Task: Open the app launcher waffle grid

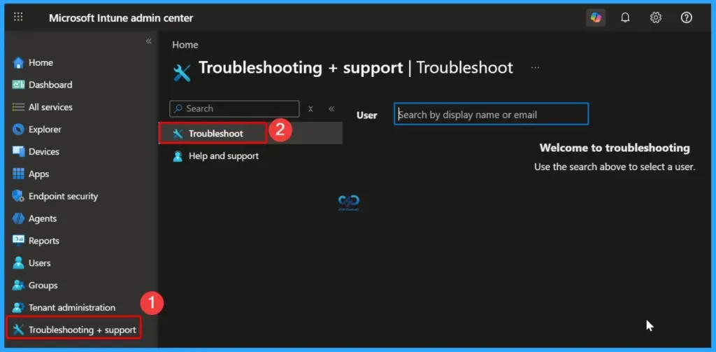Action: click(18, 17)
